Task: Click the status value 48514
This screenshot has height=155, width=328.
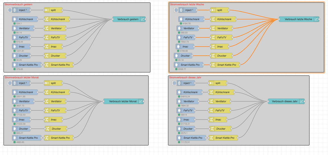Action: [x=184, y=115]
